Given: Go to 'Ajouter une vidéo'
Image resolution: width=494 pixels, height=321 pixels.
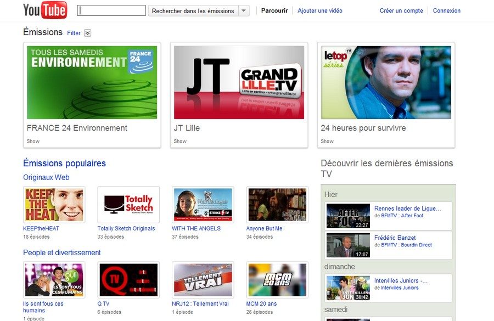Looking at the screenshot, I should pos(320,10).
